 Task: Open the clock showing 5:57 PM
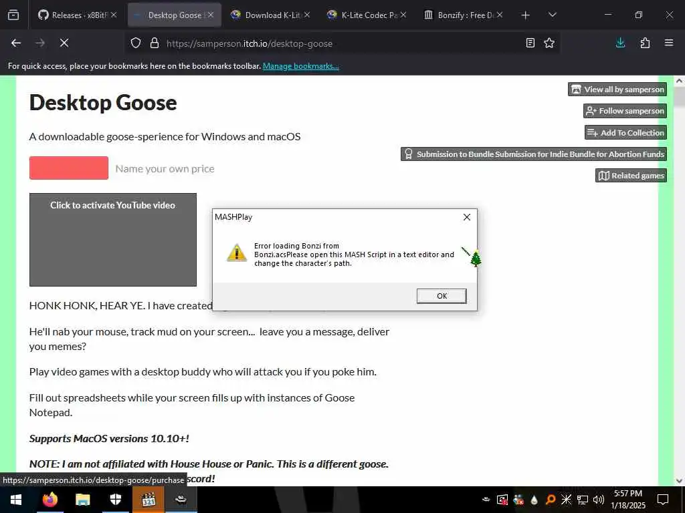point(627,500)
